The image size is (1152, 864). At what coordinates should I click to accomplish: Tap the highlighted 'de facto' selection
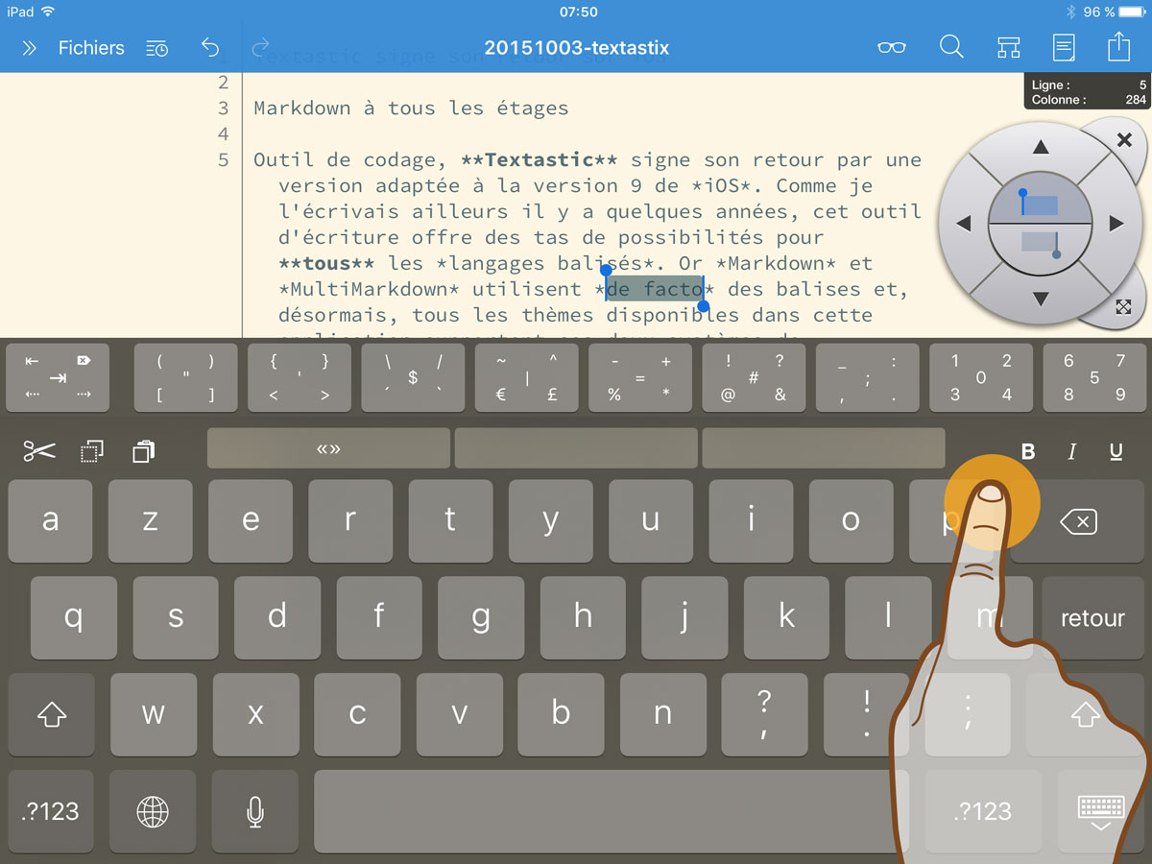655,289
